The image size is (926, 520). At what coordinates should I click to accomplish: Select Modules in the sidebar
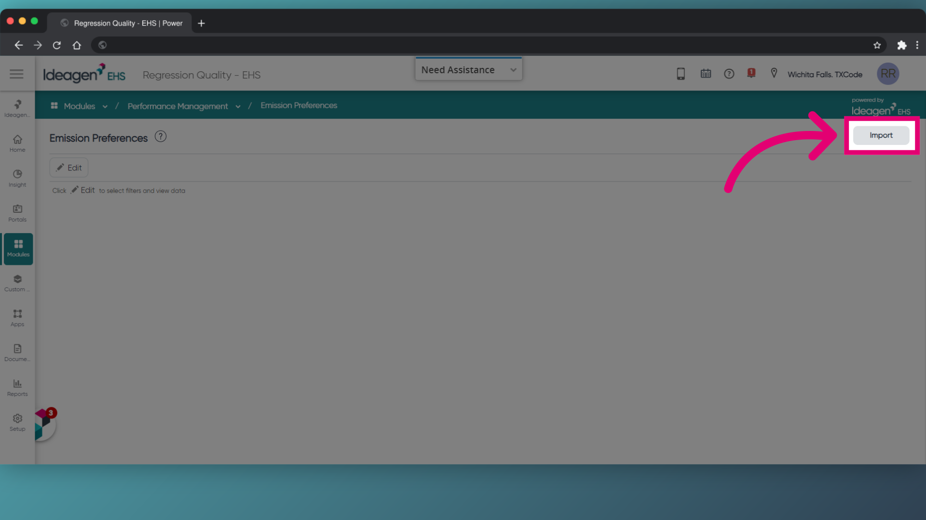pyautogui.click(x=18, y=248)
